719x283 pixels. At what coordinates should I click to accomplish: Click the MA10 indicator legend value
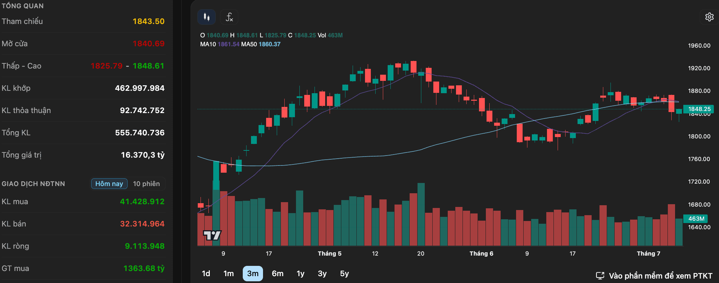[228, 44]
